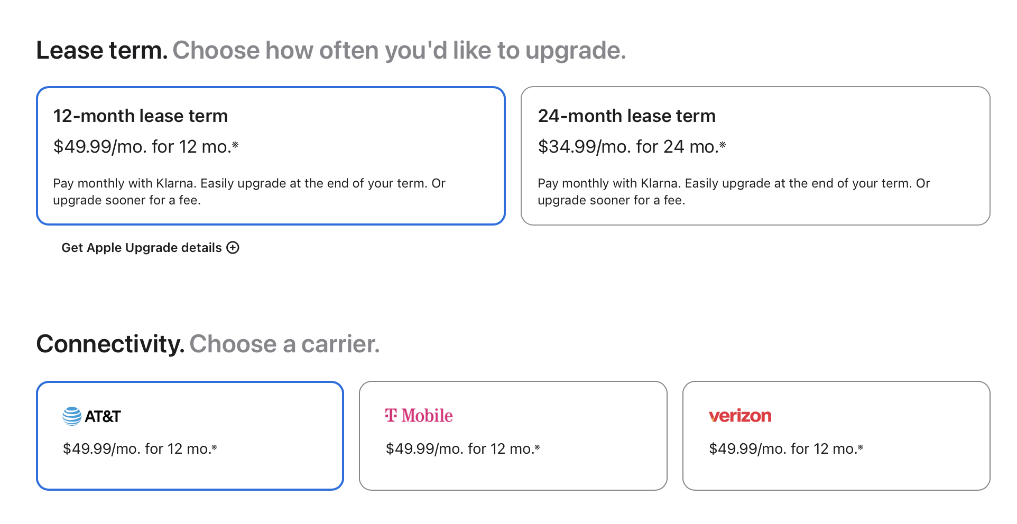Select the 24-month lease term option

pos(755,156)
